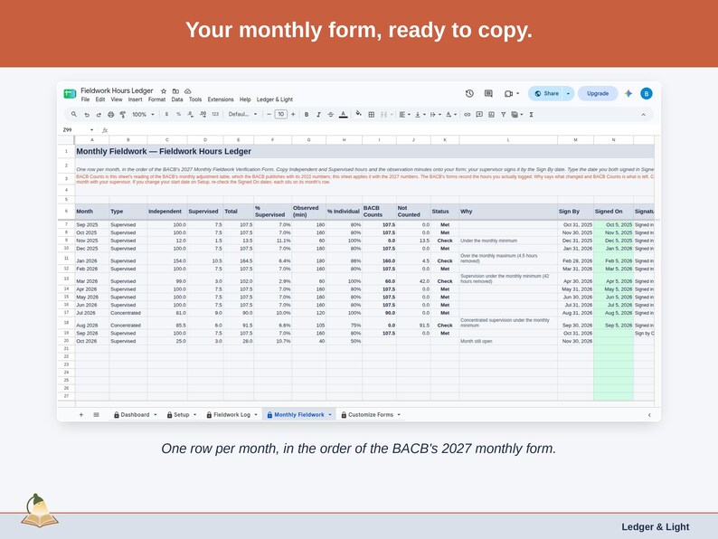This screenshot has height=539, width=718.
Task: Collapse the toolbar with the chevron
Action: [x=643, y=115]
